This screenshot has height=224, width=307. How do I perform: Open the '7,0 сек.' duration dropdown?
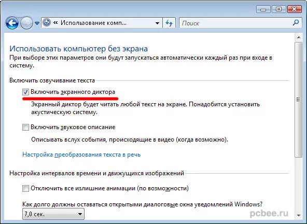pyautogui.click(x=53, y=214)
